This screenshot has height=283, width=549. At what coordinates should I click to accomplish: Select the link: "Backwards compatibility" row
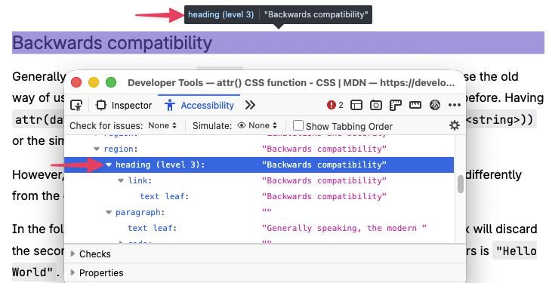pos(259,180)
